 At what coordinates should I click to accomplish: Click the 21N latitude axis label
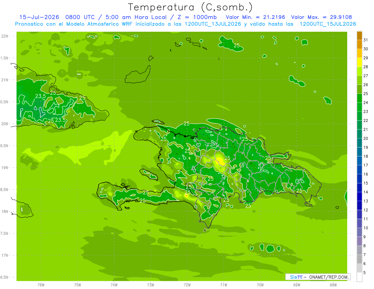coord(5,80)
